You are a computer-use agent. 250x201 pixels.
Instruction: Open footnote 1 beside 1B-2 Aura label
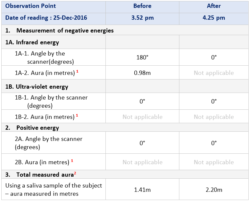coord(77,115)
